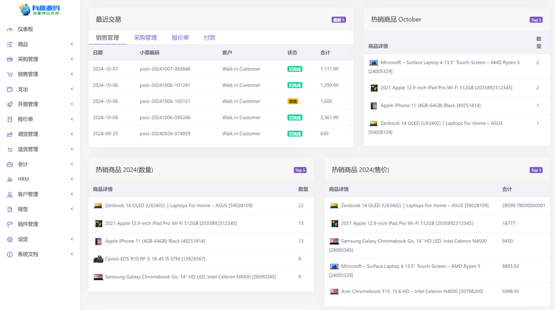Click the 草稿 status badge

point(293,102)
